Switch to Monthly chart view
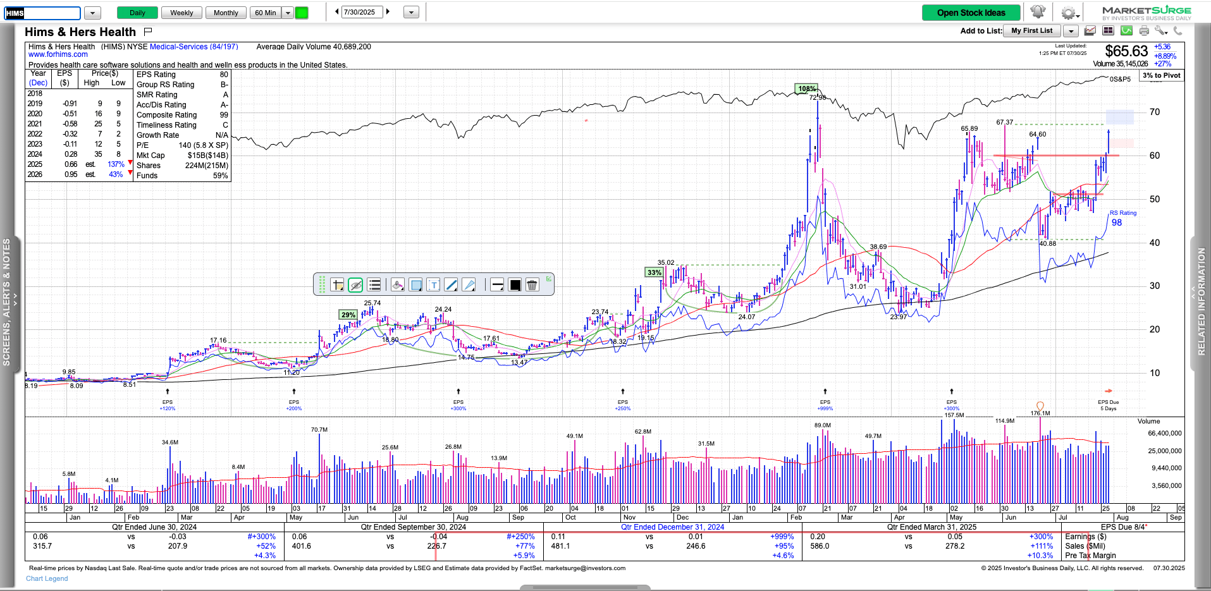 [x=226, y=13]
